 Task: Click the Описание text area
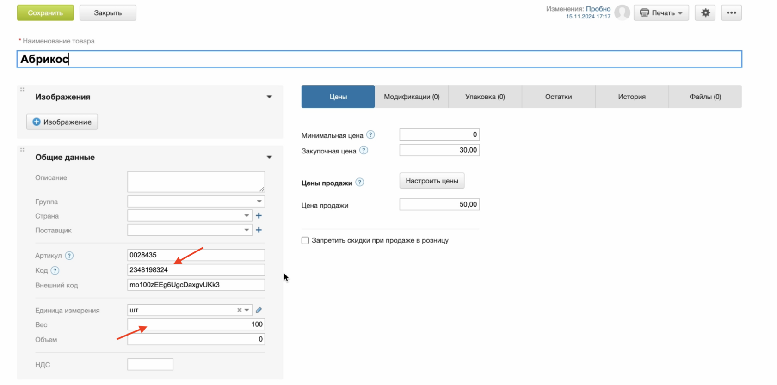point(196,182)
